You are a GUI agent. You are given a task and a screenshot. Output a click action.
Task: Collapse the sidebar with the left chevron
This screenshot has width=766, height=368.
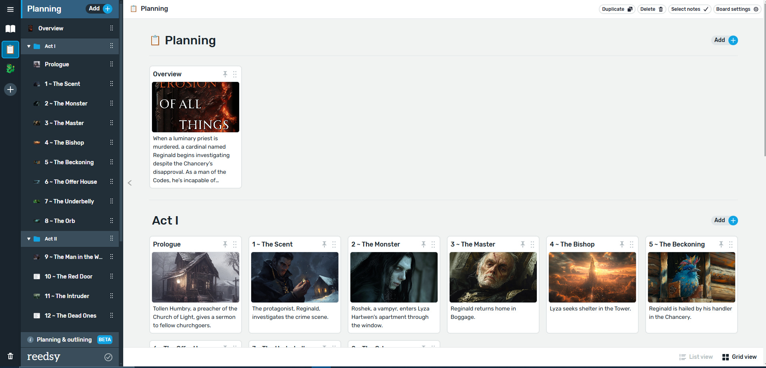coord(130,183)
